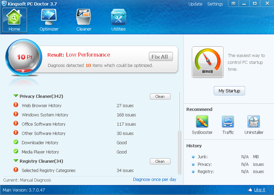The image size is (274, 195).
Task: Open the Update menu
Action: [195, 4]
